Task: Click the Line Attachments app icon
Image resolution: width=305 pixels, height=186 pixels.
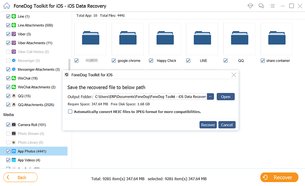Action: (x=14, y=25)
